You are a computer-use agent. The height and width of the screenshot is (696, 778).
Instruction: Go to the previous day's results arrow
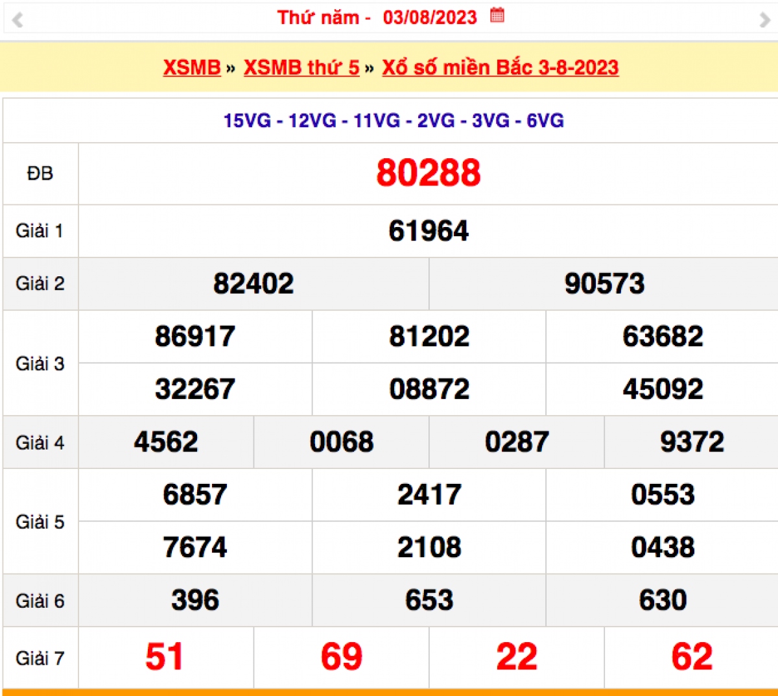coord(18,20)
